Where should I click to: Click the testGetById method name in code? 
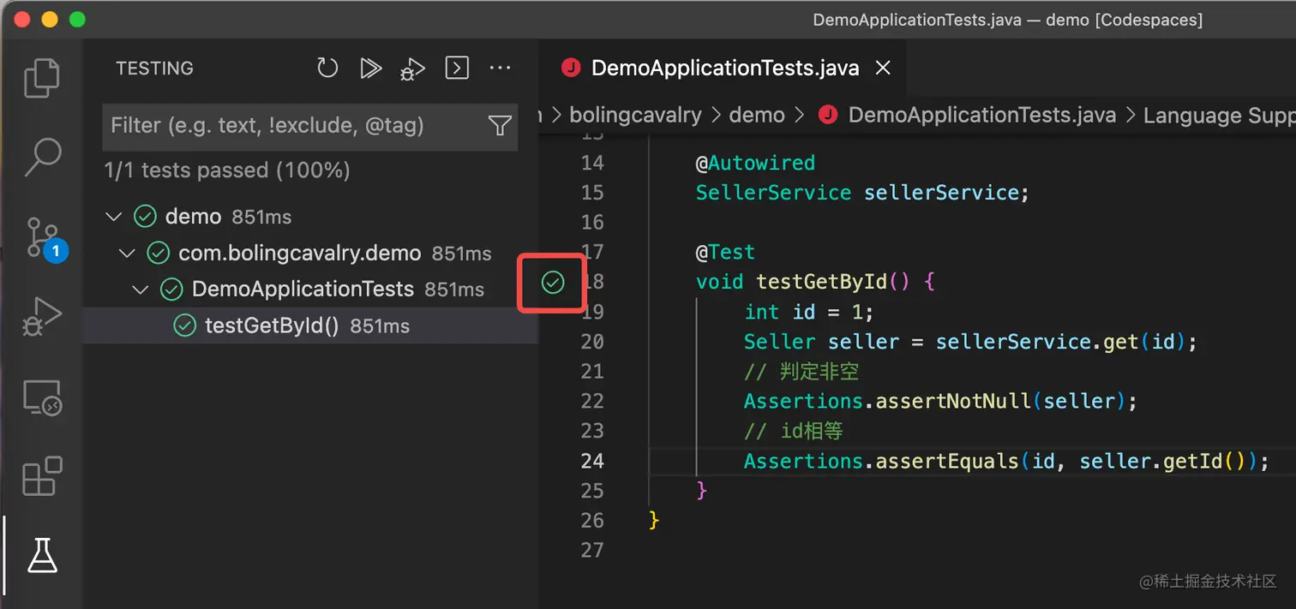tap(823, 282)
